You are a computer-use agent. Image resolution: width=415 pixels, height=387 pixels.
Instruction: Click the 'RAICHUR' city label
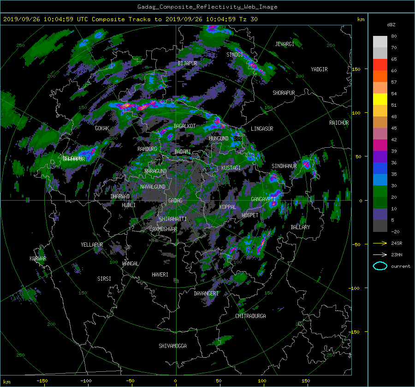(x=339, y=123)
